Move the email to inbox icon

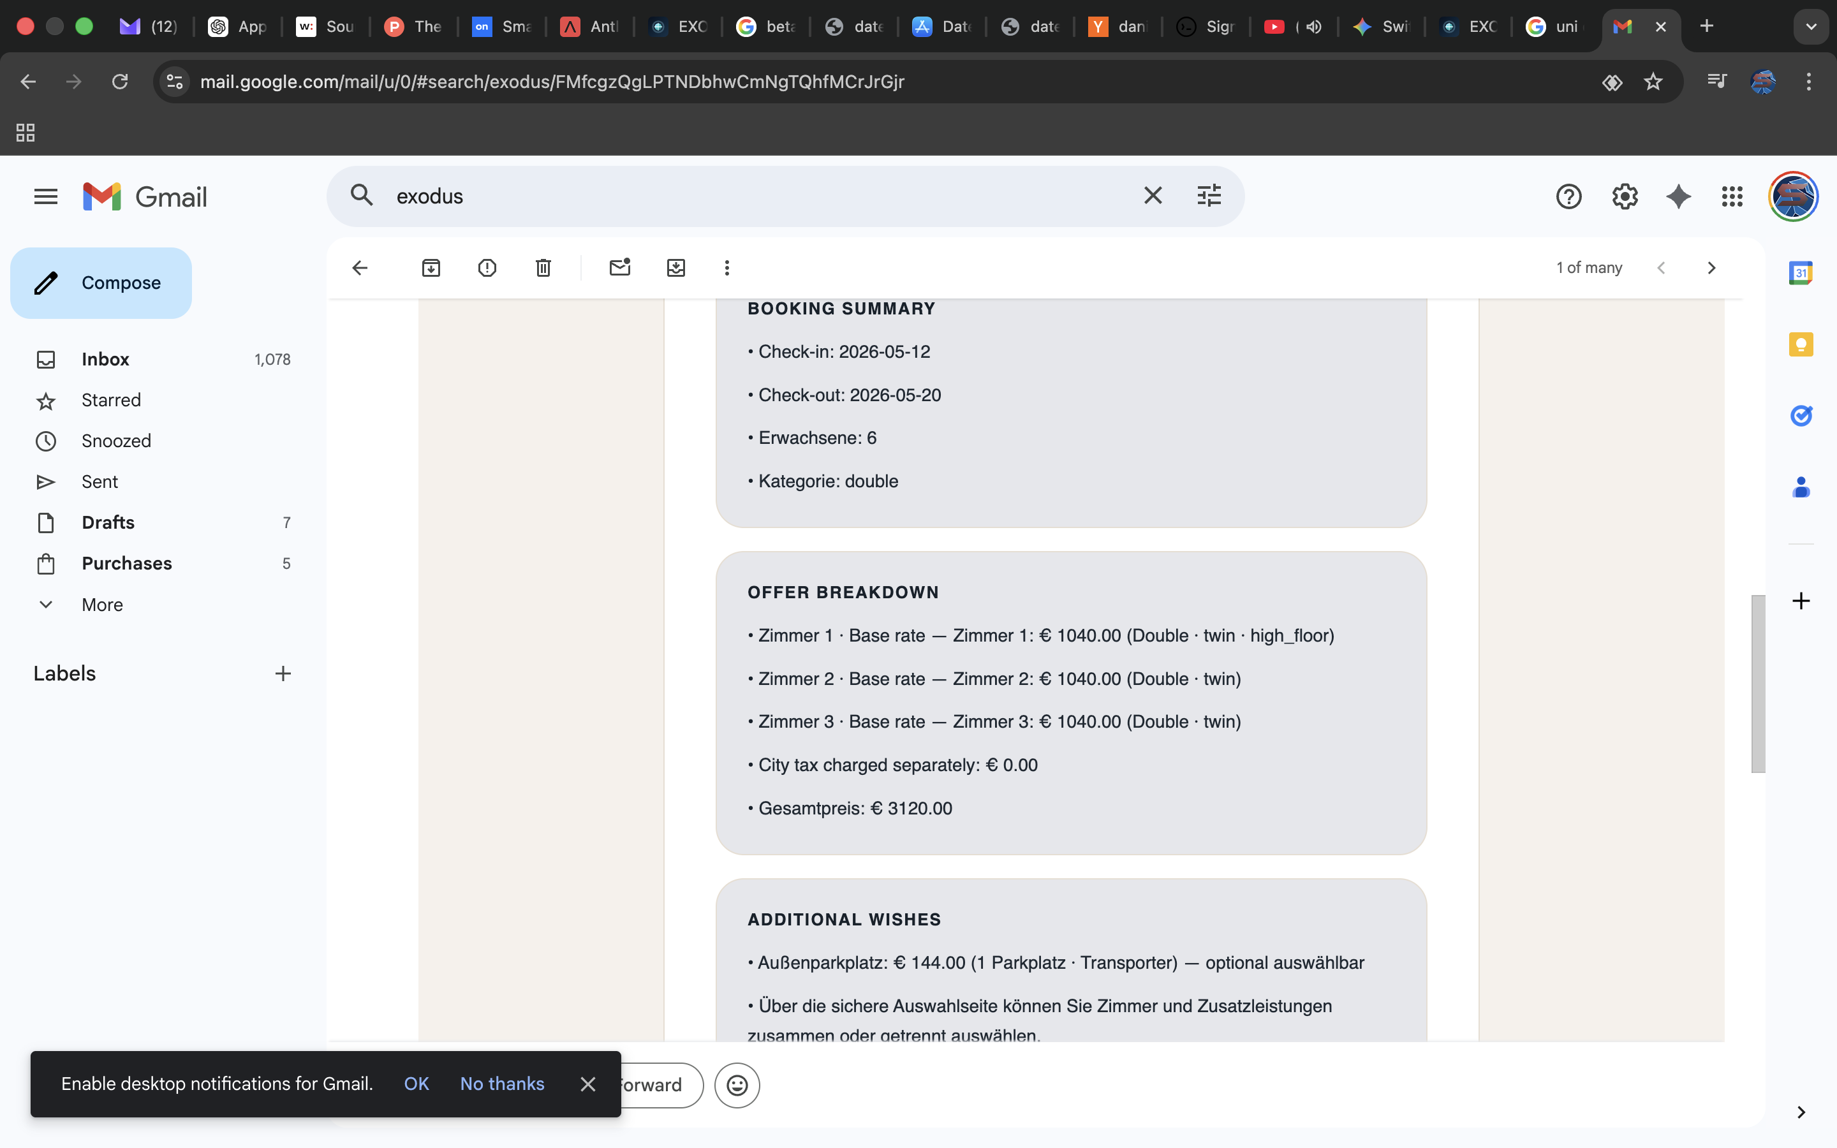pyautogui.click(x=675, y=267)
